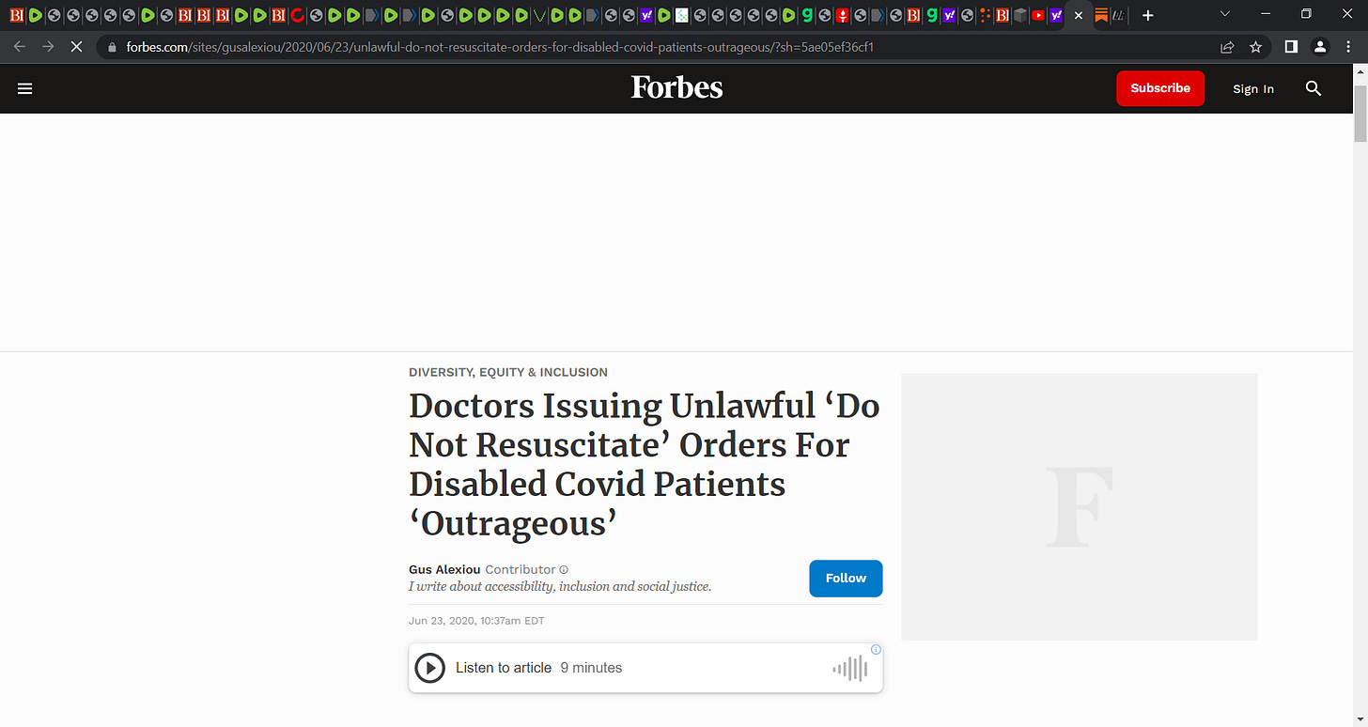Click the red Subscribe button
Viewport: 1368px width, 727px height.
(x=1160, y=88)
